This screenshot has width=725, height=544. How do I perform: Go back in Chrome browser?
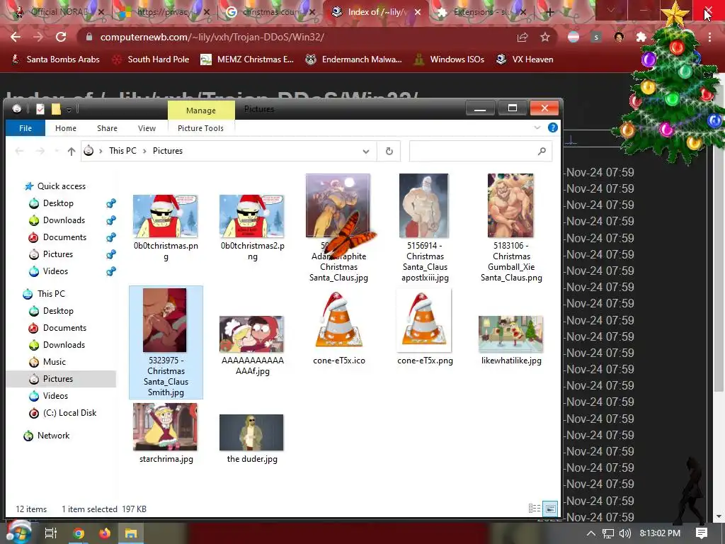point(16,37)
